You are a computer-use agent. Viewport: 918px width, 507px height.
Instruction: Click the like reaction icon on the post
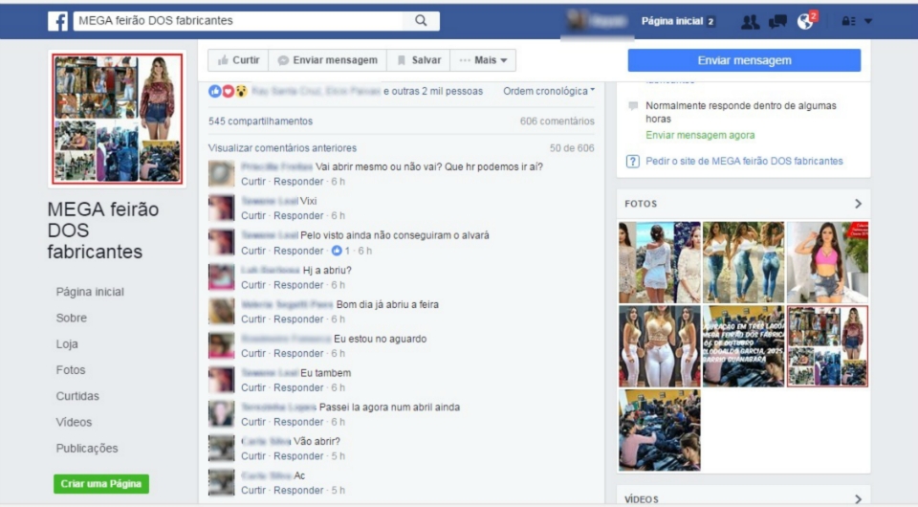pos(215,92)
